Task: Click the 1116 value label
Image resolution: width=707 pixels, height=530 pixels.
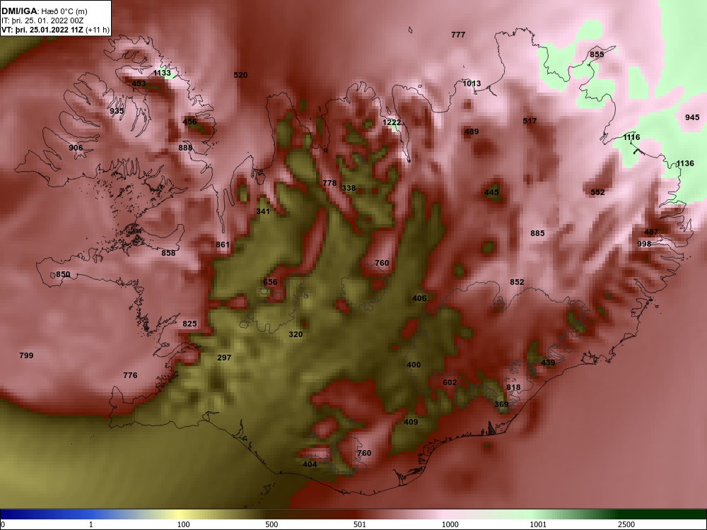Action: 631,137
